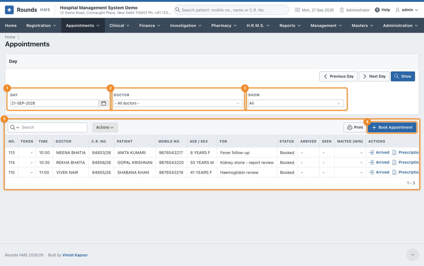Click the patient search box in header

click(231, 10)
